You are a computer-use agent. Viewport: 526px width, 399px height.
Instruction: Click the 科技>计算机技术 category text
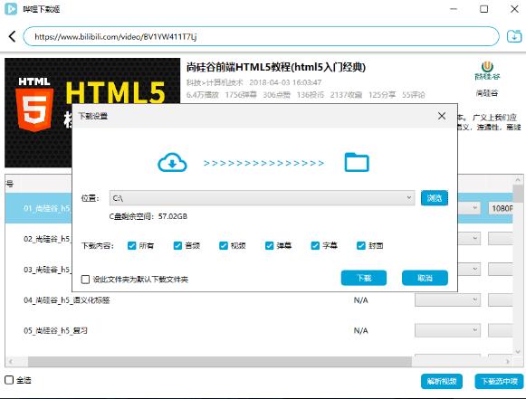coord(215,82)
